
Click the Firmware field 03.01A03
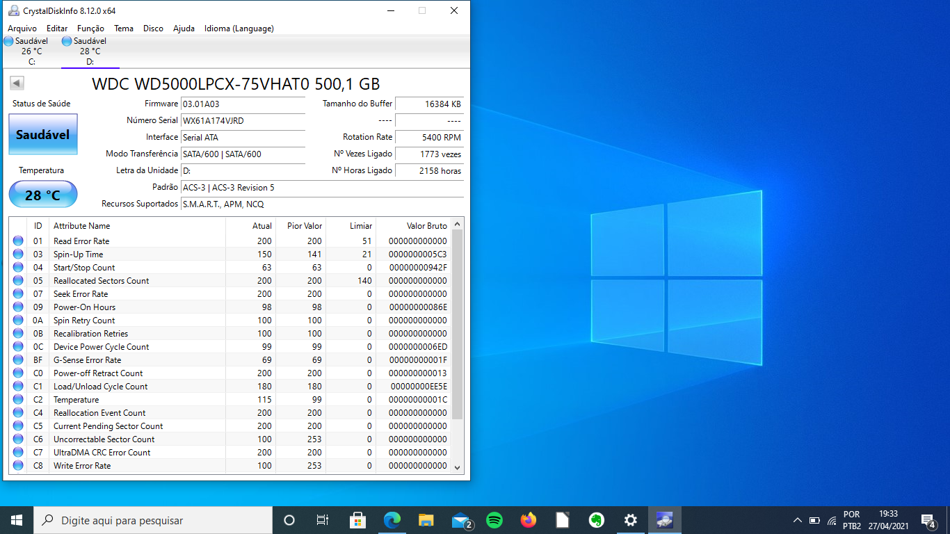[243, 104]
